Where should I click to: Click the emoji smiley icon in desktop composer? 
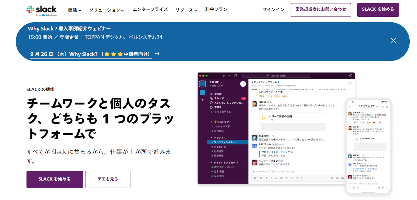click(x=342, y=178)
